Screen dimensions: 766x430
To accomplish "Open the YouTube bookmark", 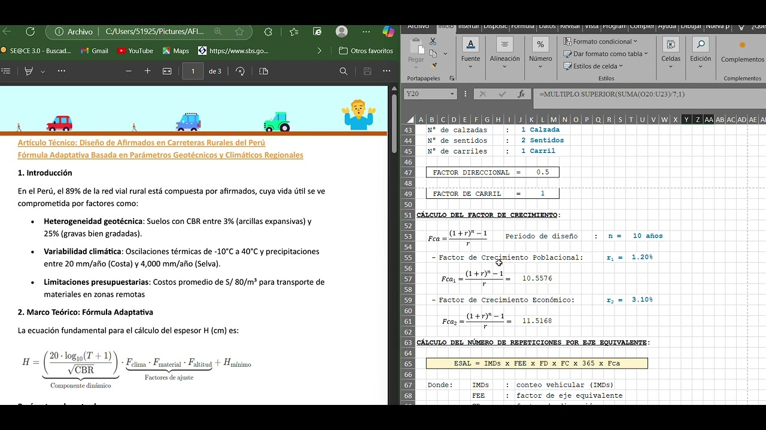I will (135, 51).
